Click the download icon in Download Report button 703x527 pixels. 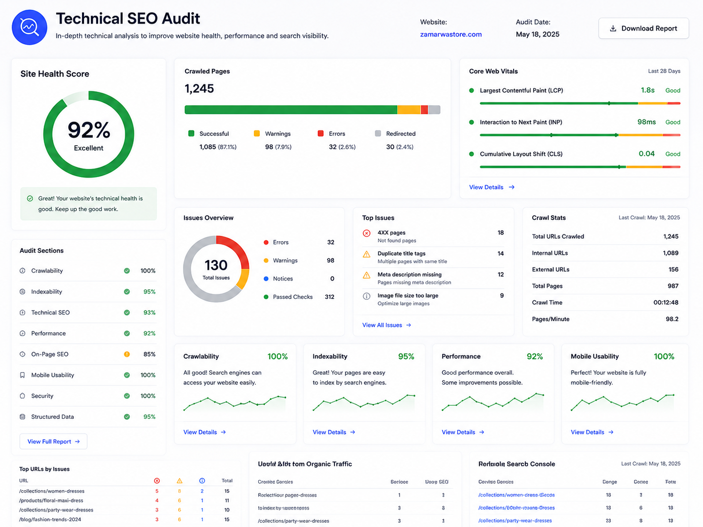613,28
